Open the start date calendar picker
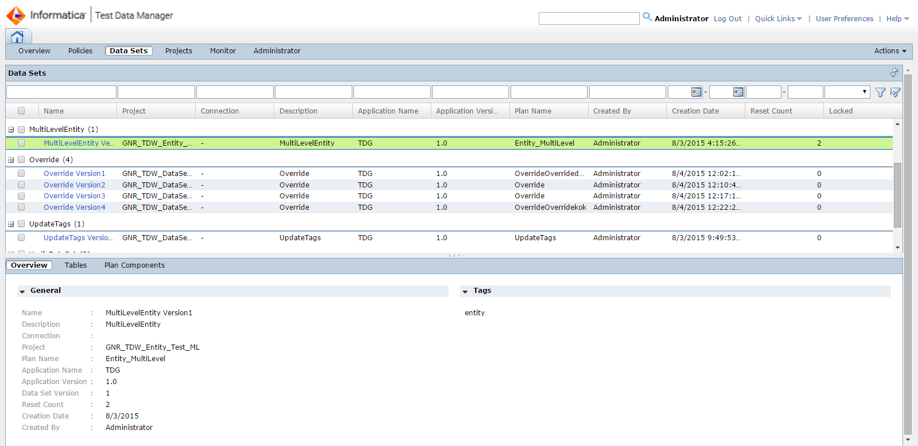918x446 pixels. pyautogui.click(x=697, y=92)
